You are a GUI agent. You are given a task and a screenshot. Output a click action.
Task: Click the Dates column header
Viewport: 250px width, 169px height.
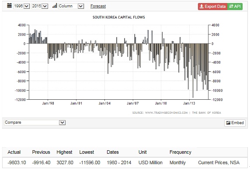113,152
